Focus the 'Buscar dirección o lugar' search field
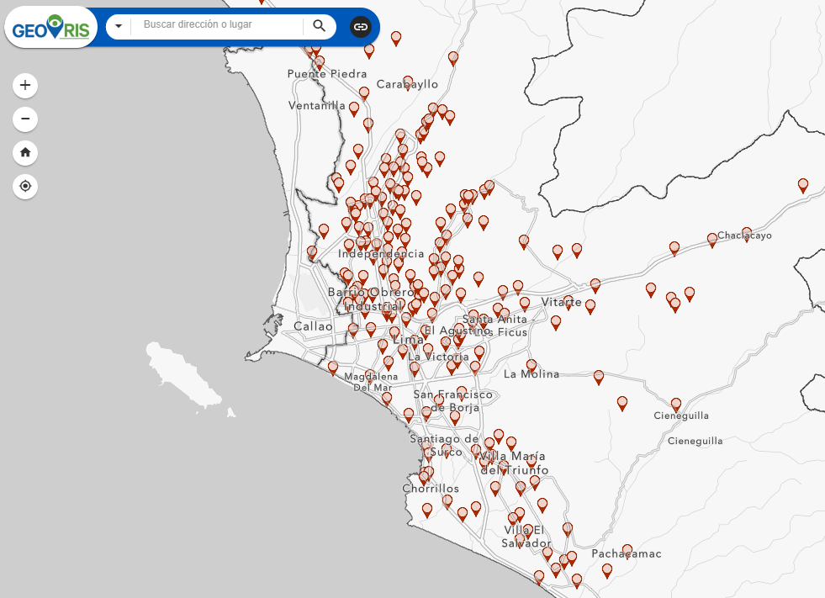The image size is (825, 598). 217,24
